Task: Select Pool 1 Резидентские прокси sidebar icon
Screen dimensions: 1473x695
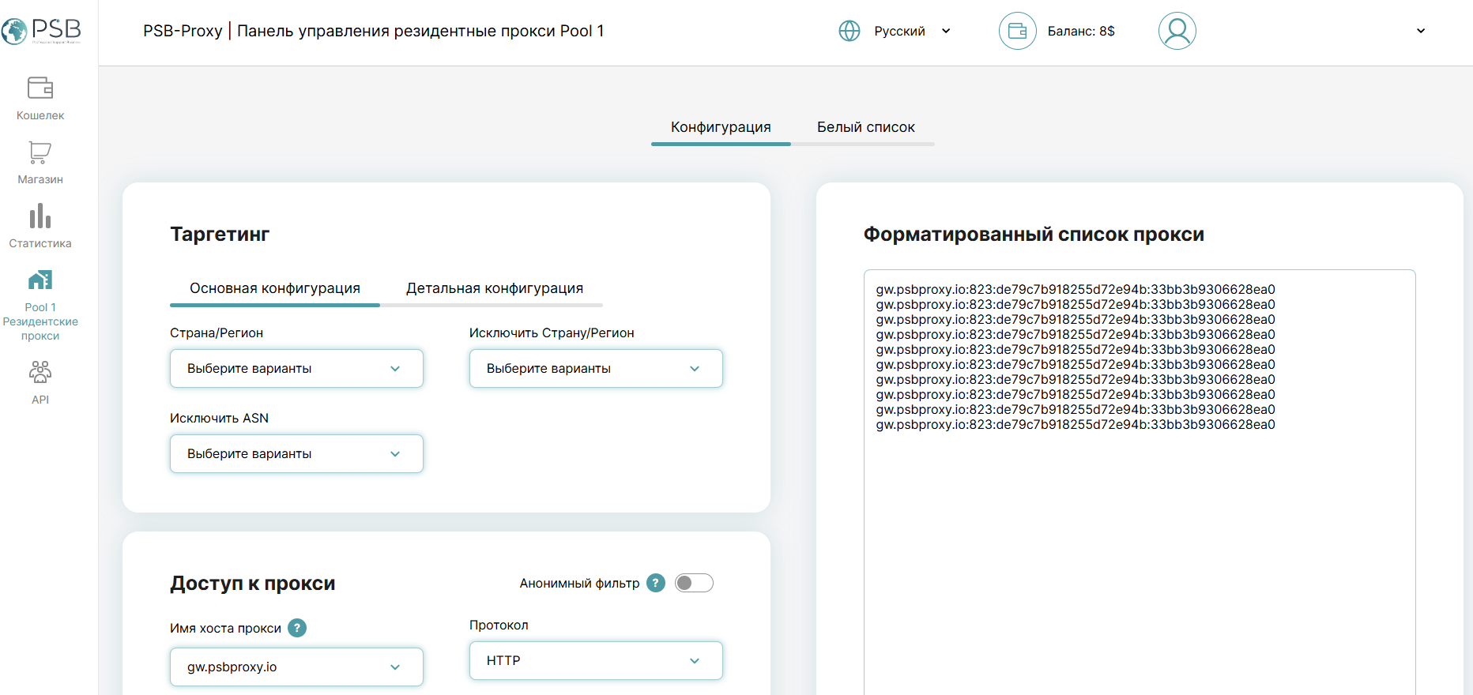Action: coord(40,280)
